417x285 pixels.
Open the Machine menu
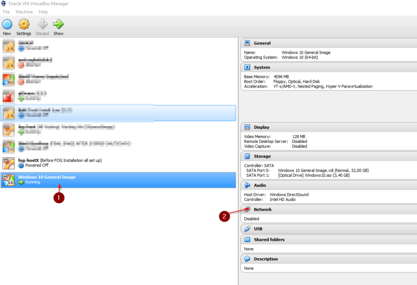click(x=24, y=11)
